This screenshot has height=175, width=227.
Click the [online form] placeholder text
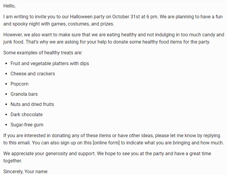106,143
